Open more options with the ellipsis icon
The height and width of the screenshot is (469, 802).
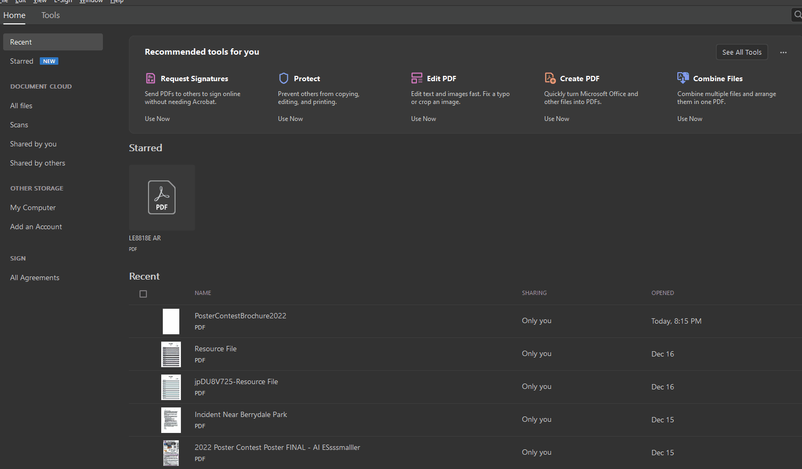(783, 51)
